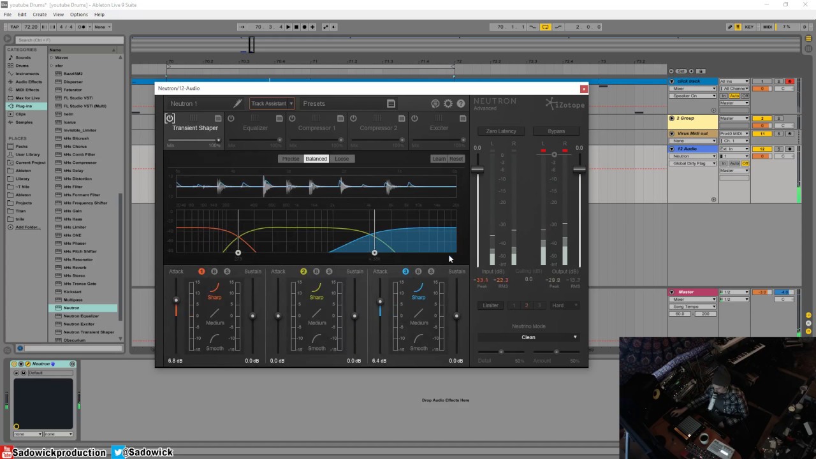The width and height of the screenshot is (816, 459).
Task: Click the Ableton Record button
Action: pos(304,27)
